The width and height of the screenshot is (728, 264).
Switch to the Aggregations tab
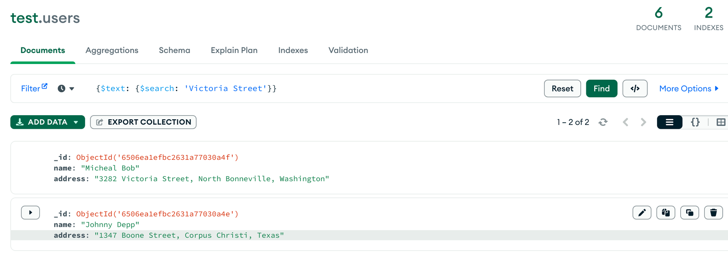[x=112, y=50]
